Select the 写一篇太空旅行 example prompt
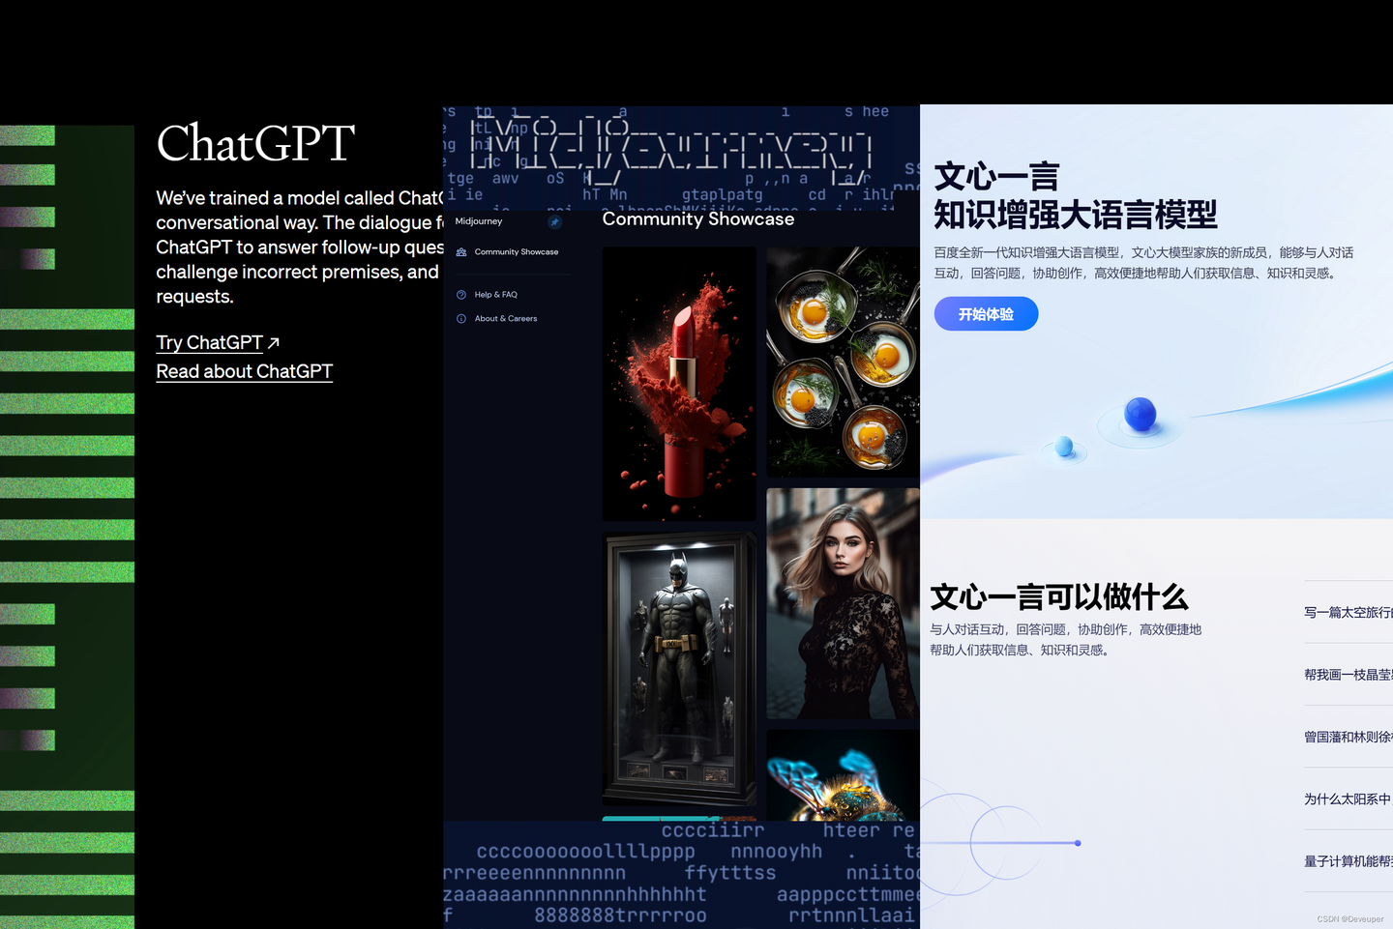The height and width of the screenshot is (929, 1393). pos(1349,612)
